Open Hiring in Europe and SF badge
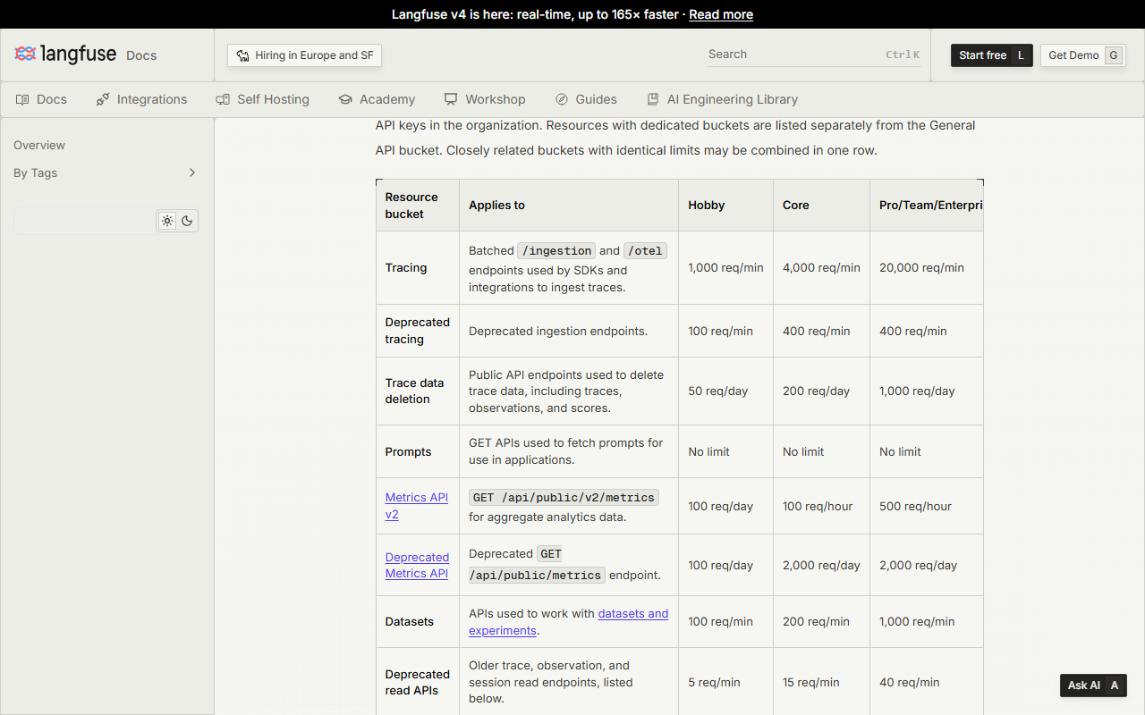The width and height of the screenshot is (1145, 715). [x=304, y=55]
